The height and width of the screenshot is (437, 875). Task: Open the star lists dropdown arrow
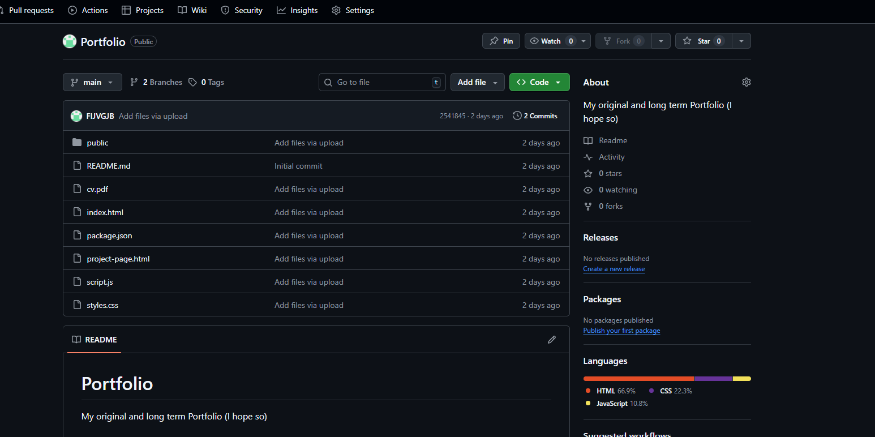pyautogui.click(x=741, y=41)
